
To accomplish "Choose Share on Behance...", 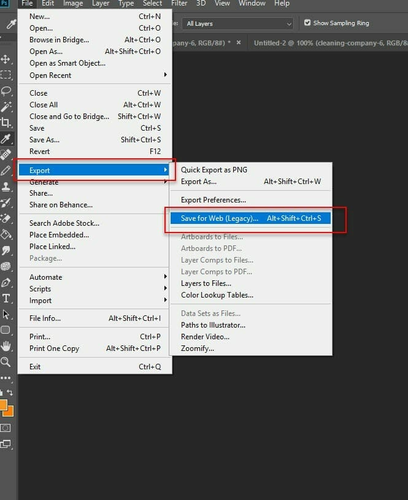I will (x=94, y=205).
